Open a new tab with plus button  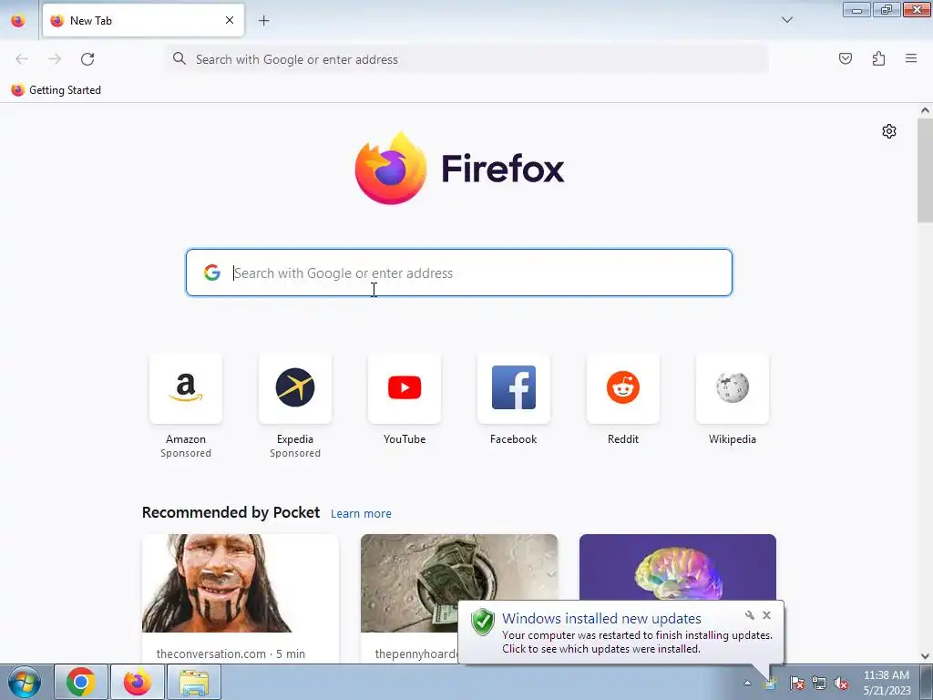point(263,20)
